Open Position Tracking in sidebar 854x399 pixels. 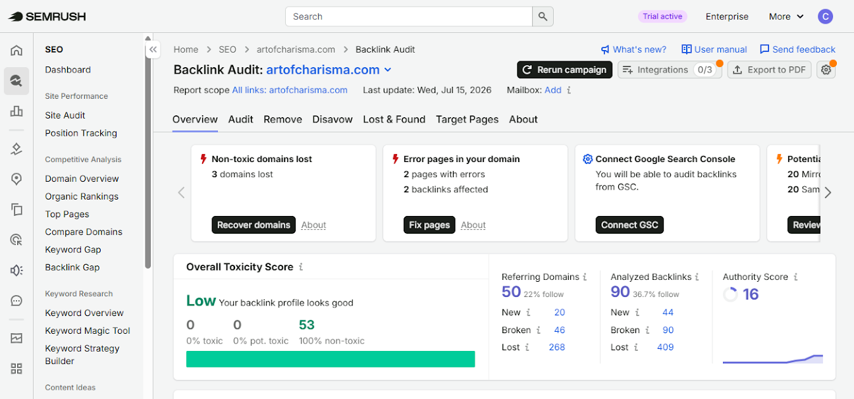pos(81,133)
